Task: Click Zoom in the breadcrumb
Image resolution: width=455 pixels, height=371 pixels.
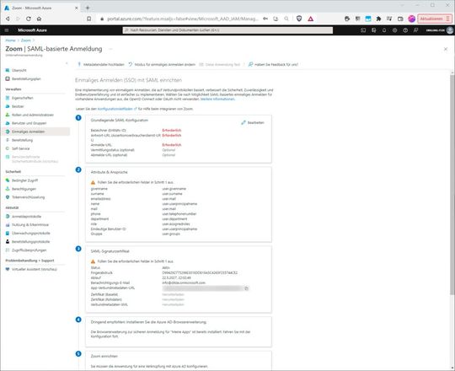Action: (26, 40)
